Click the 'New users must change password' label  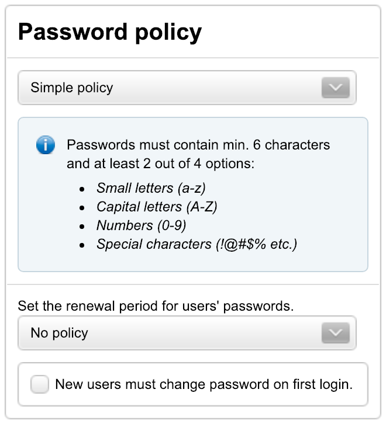[204, 384]
